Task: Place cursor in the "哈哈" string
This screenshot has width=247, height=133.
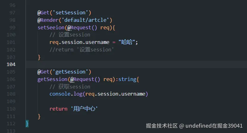Action: tap(127, 42)
